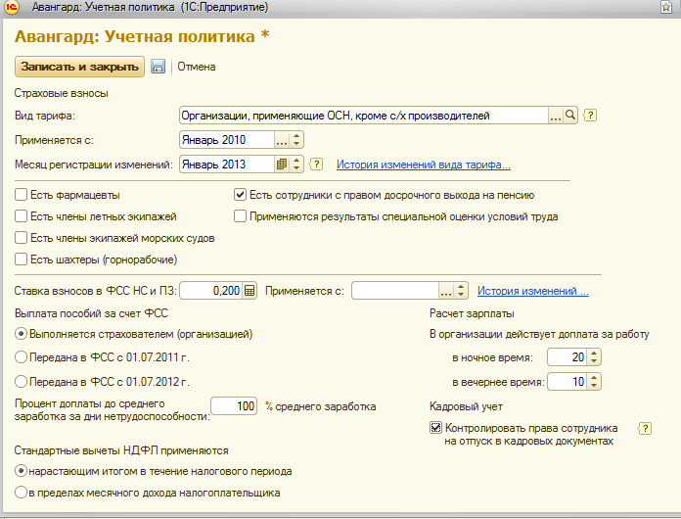
Task: Select Передана в ФСС с 01.07.2012 radio
Action: point(21,382)
